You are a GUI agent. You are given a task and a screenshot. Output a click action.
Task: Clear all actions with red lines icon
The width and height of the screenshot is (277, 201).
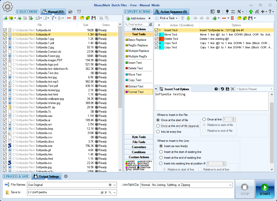pyautogui.click(x=232, y=18)
